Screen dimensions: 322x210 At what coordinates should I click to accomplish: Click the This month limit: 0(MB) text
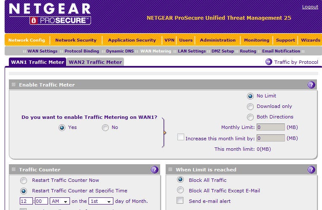click(242, 149)
